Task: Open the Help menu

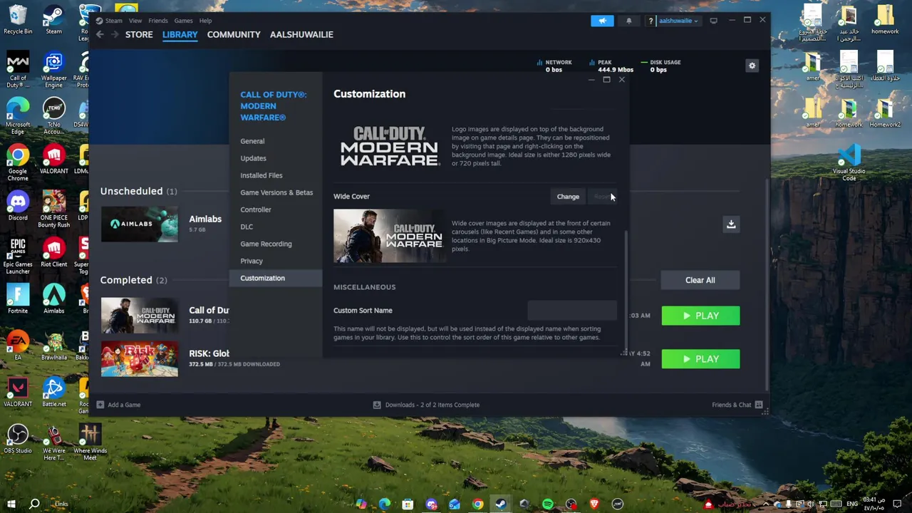Action: coord(205,21)
